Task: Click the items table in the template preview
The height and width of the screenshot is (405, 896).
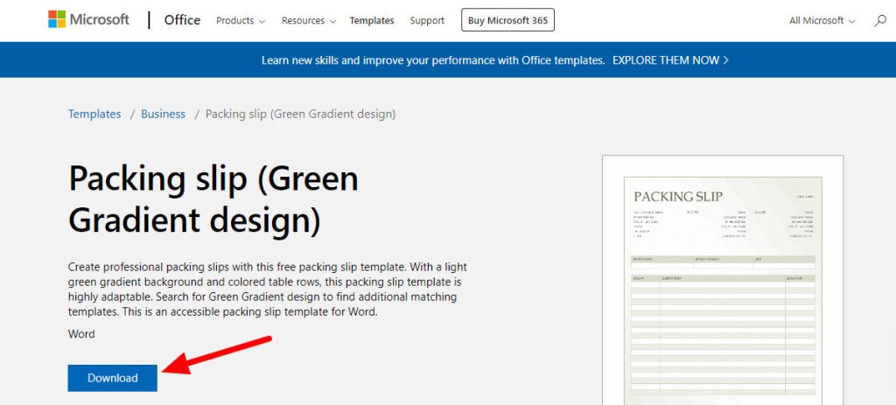Action: [x=723, y=337]
